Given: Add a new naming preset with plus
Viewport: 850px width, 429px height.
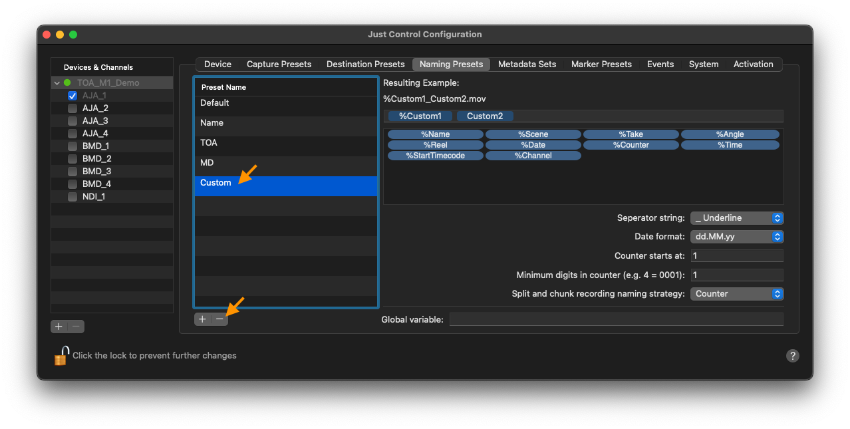Looking at the screenshot, I should point(202,319).
